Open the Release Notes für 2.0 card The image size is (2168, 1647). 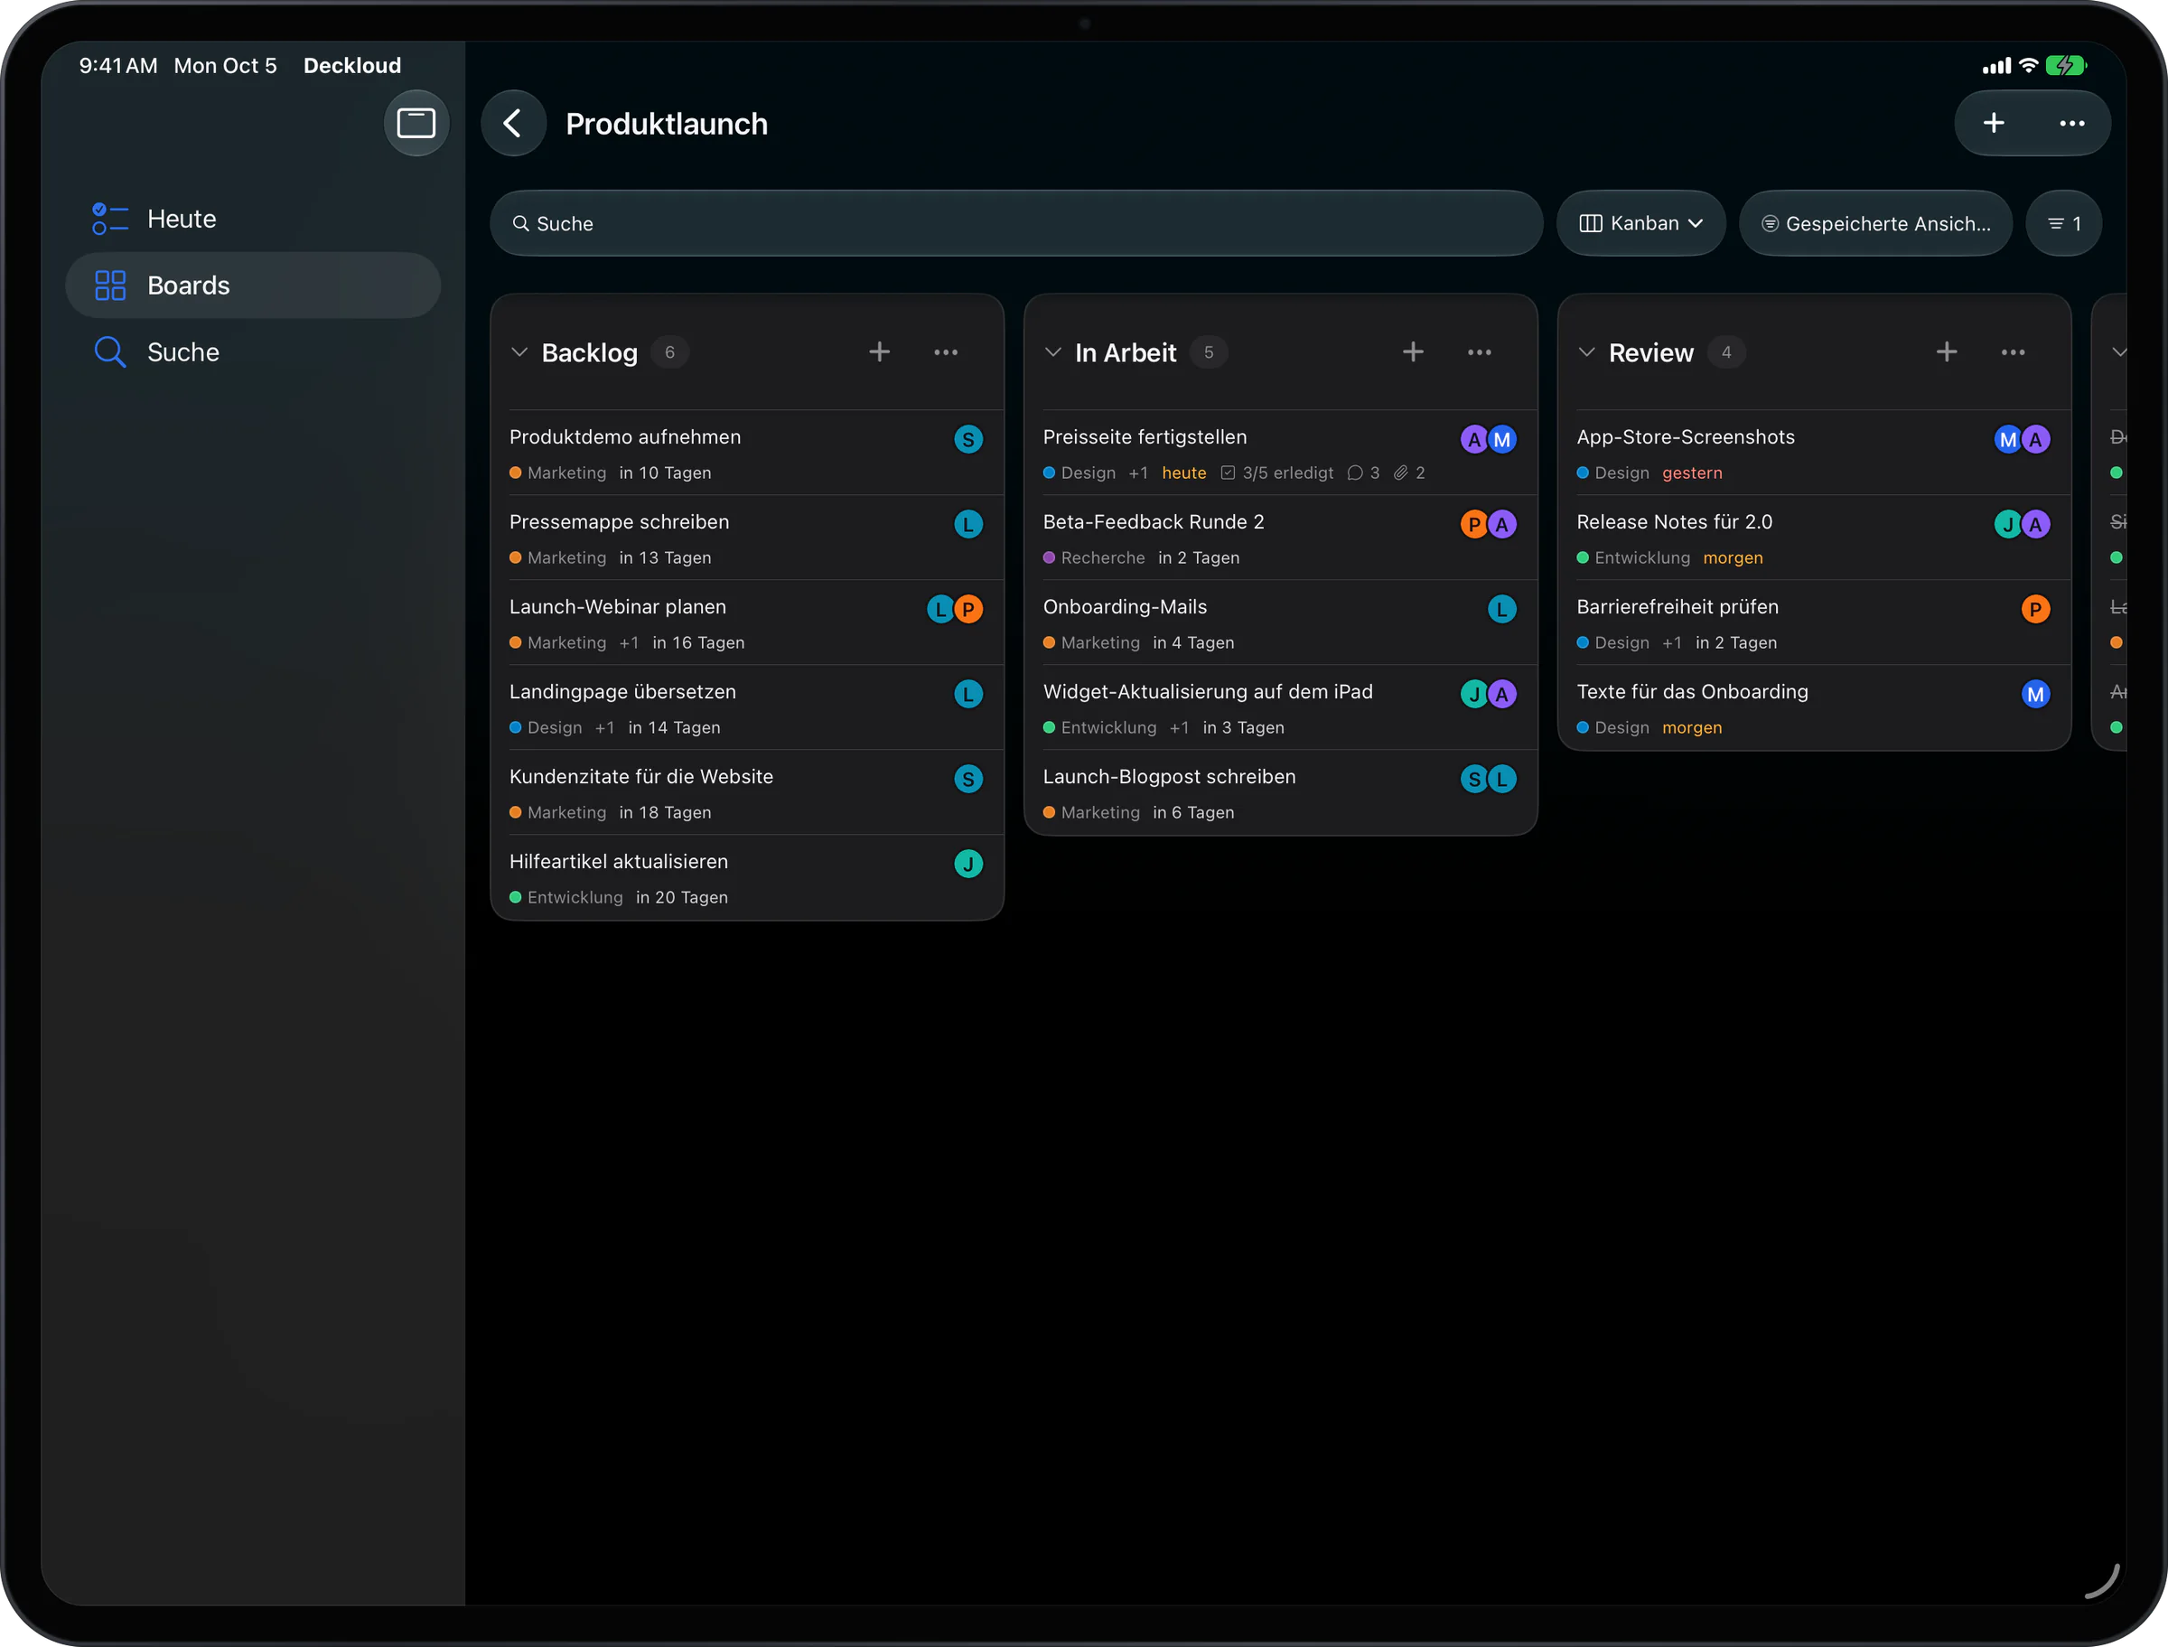(x=1814, y=538)
